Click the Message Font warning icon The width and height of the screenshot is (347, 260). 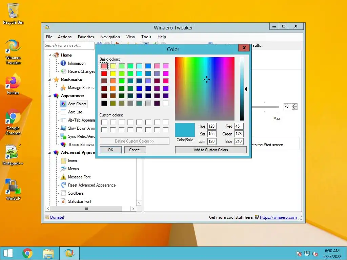pos(63,177)
